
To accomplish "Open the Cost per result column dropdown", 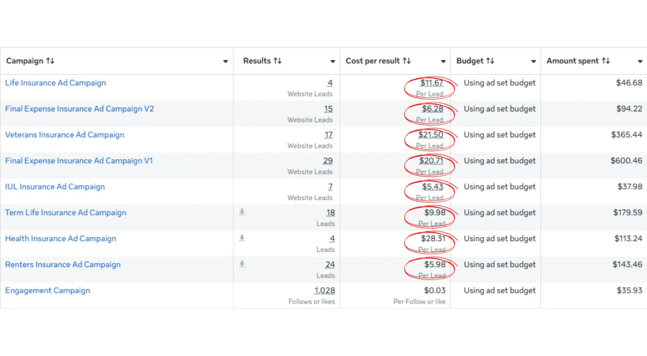I will click(x=443, y=61).
